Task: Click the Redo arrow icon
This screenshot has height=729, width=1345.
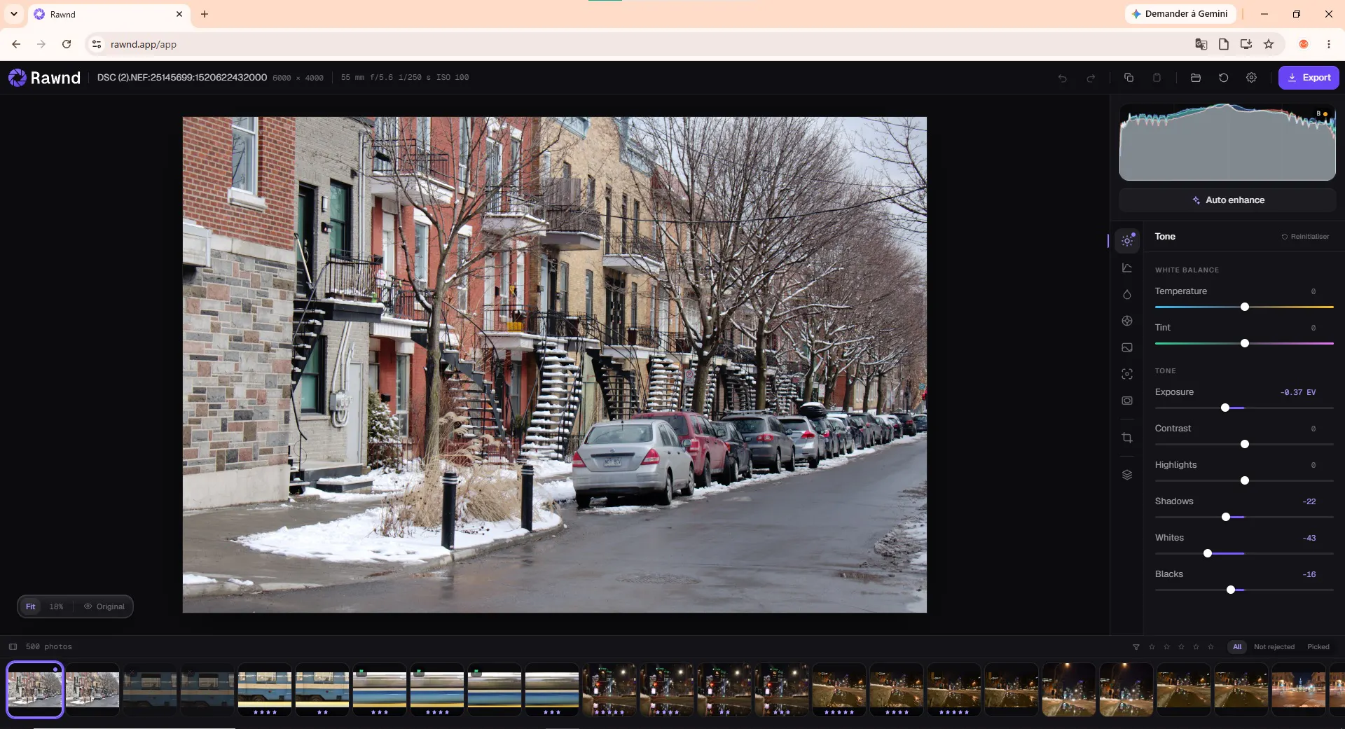Action: click(x=1091, y=78)
